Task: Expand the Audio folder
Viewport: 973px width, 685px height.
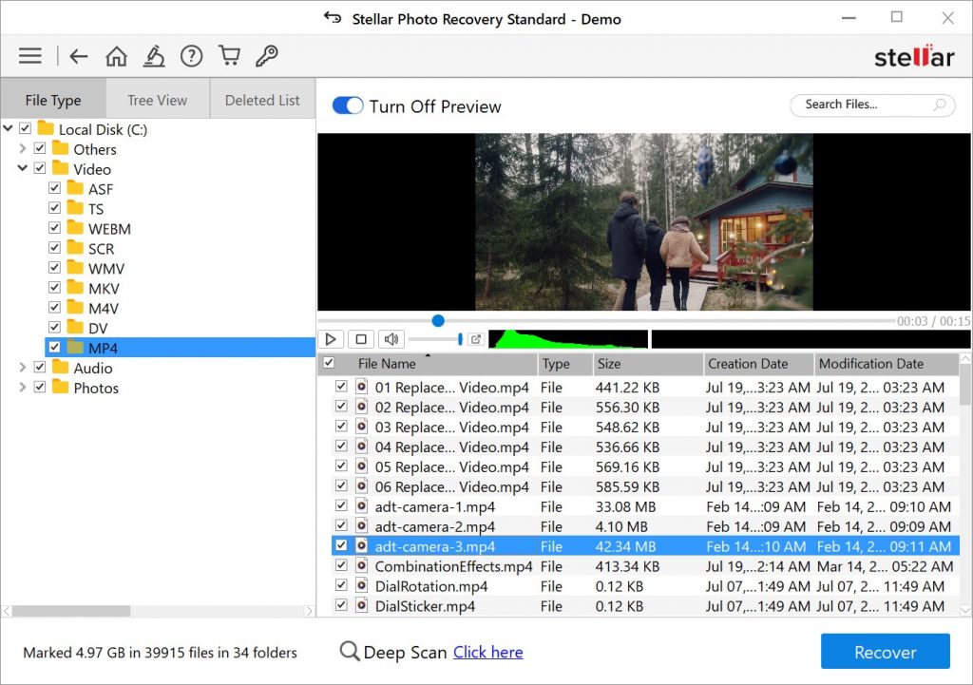Action: point(23,368)
